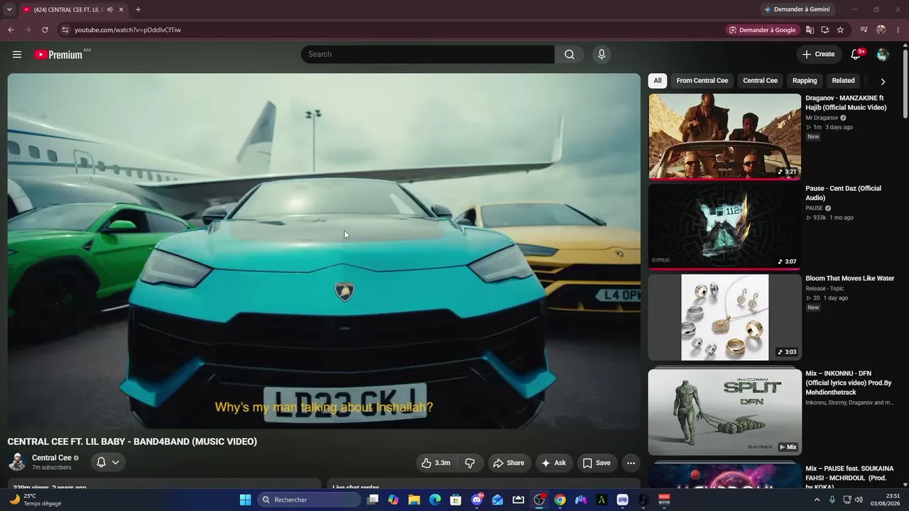The image size is (909, 511).
Task: Select the Central Cee filter chip
Action: pyautogui.click(x=760, y=81)
